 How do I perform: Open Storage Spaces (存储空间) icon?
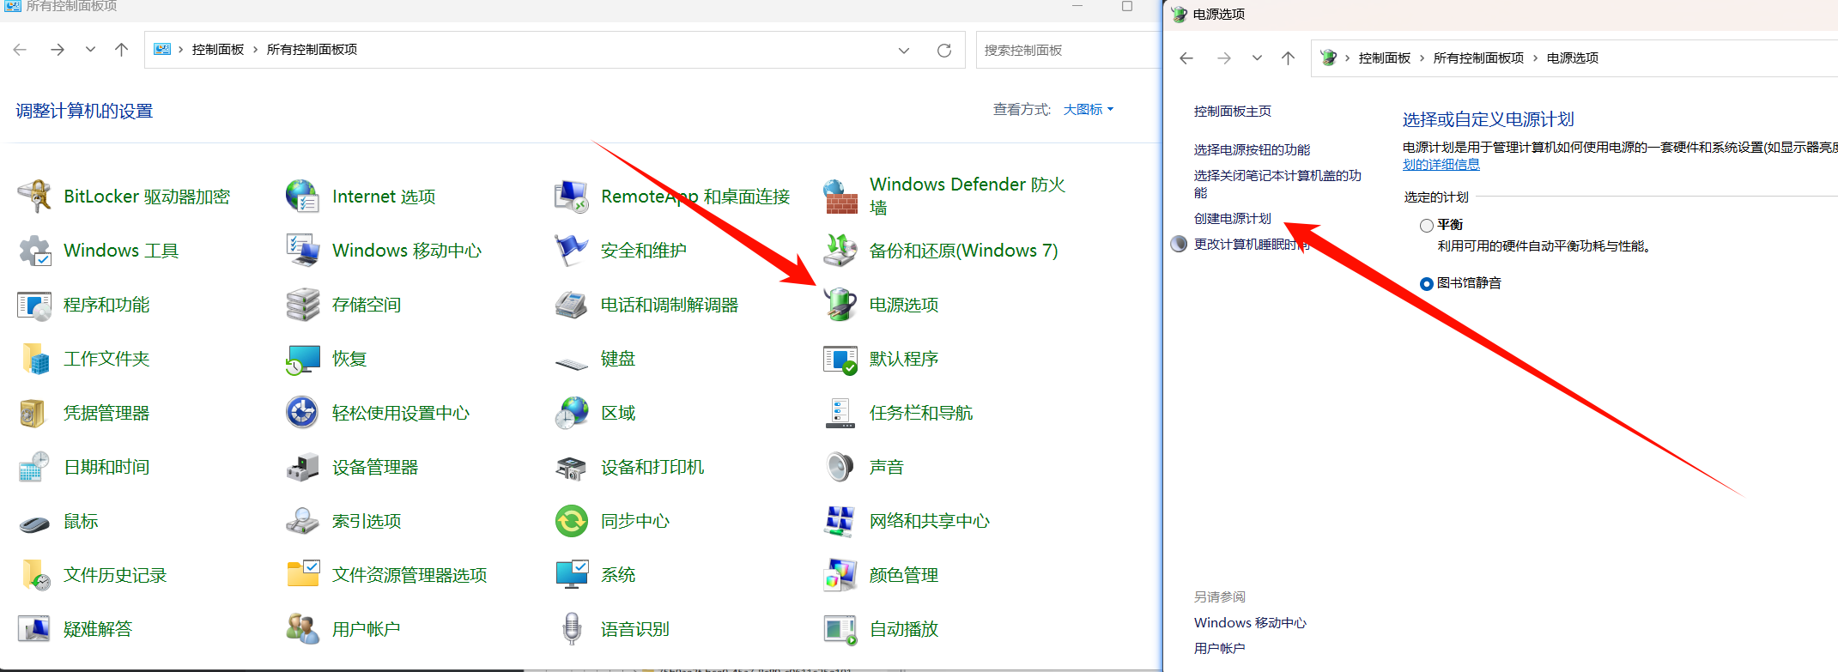[x=302, y=305]
